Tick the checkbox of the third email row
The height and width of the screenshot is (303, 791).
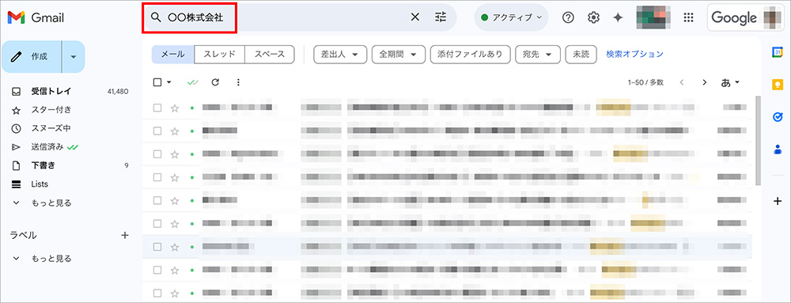pos(157,153)
